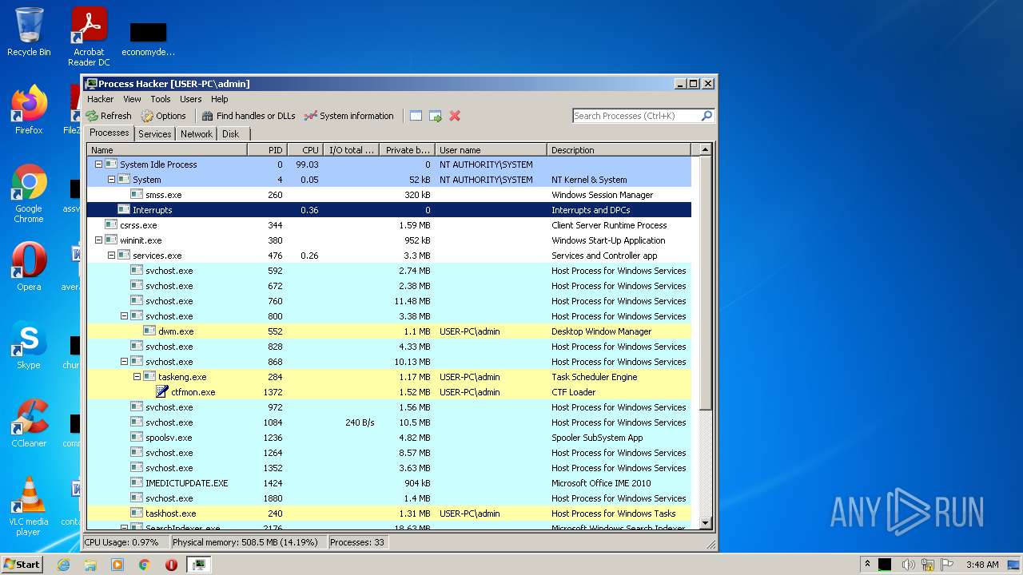The width and height of the screenshot is (1023, 575).
Task: Click the Start button
Action: pyautogui.click(x=22, y=564)
